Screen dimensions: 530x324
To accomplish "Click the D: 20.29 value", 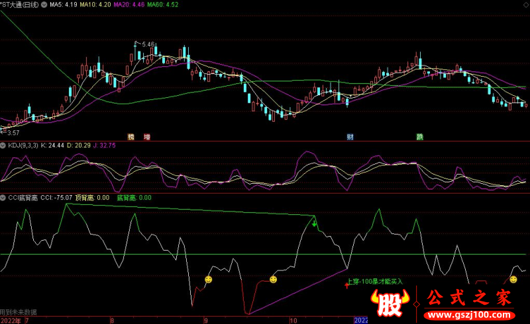I will 79,145.
